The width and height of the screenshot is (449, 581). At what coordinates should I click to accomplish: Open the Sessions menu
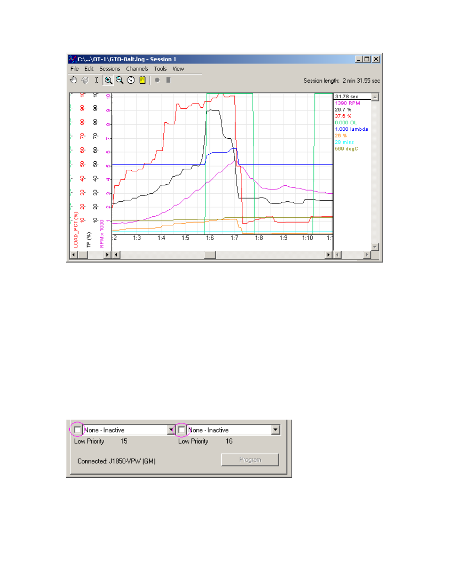pyautogui.click(x=110, y=69)
